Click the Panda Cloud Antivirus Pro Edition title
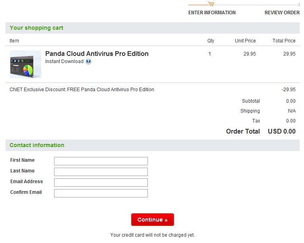The width and height of the screenshot is (304, 243). point(97,54)
